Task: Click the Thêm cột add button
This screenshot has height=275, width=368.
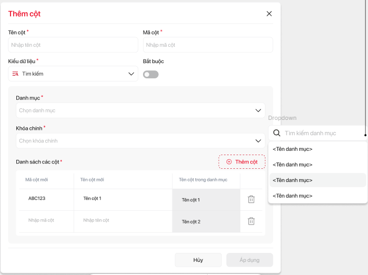Action: coord(242,162)
